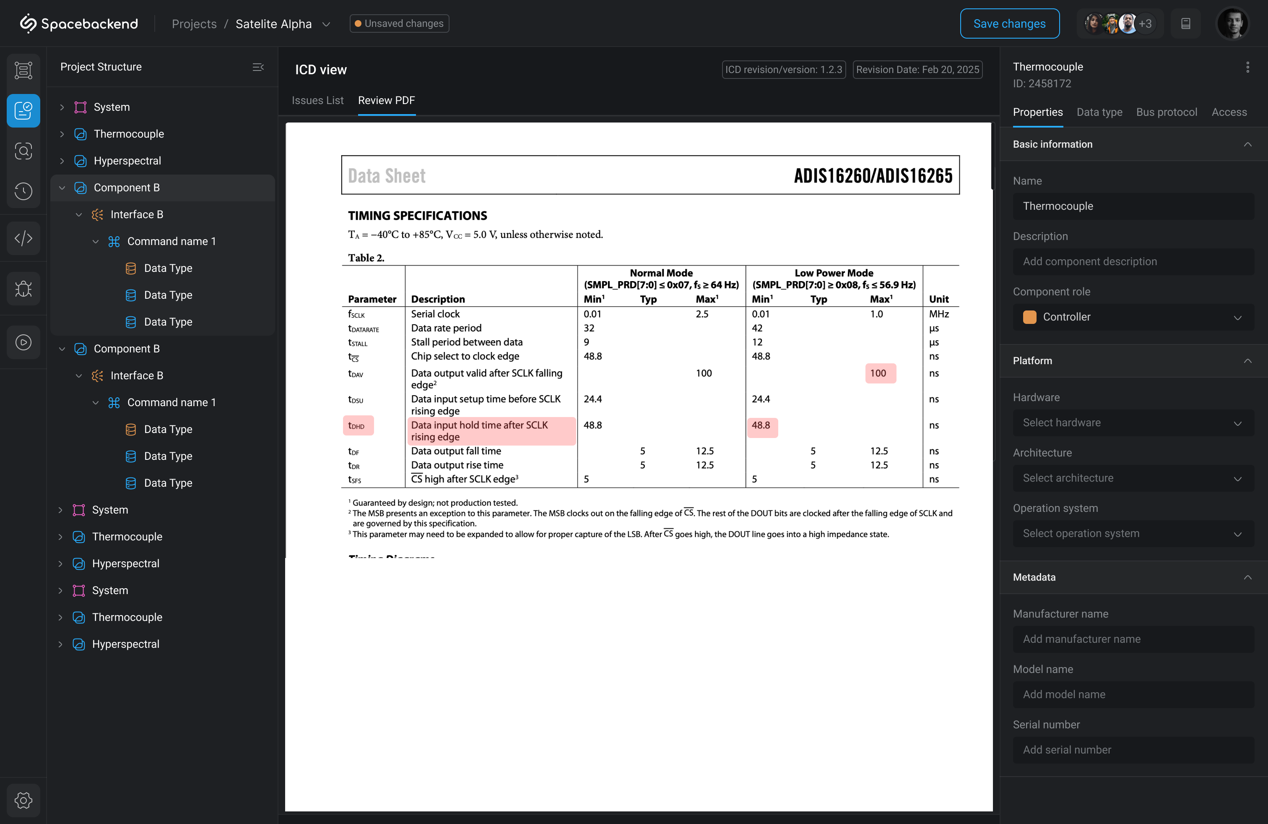Viewport: 1268px width, 824px height.
Task: Open the code brackets sidebar icon
Action: coord(23,238)
